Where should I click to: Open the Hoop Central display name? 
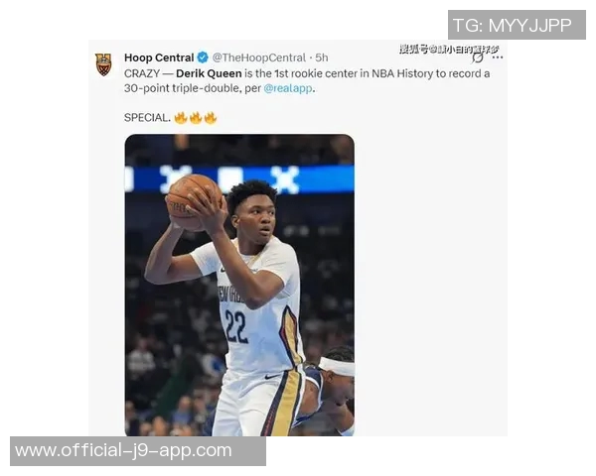(159, 58)
